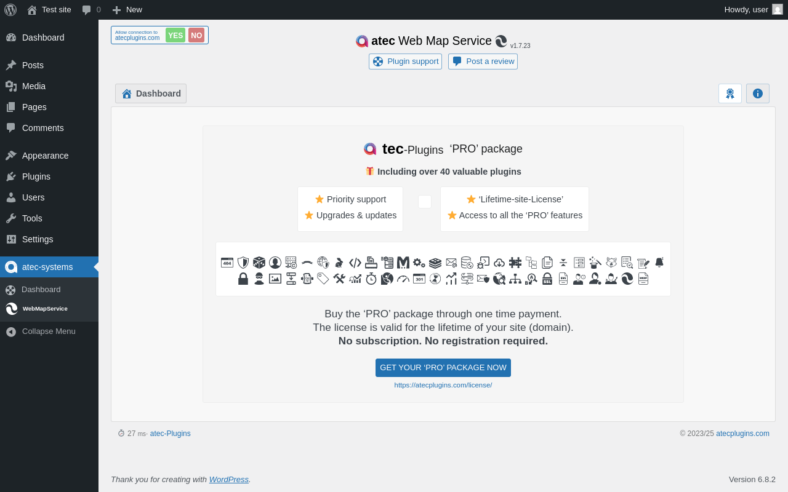Click GET YOUR 'PRO' PACKAGE NOW
The width and height of the screenshot is (788, 492).
[x=443, y=368]
